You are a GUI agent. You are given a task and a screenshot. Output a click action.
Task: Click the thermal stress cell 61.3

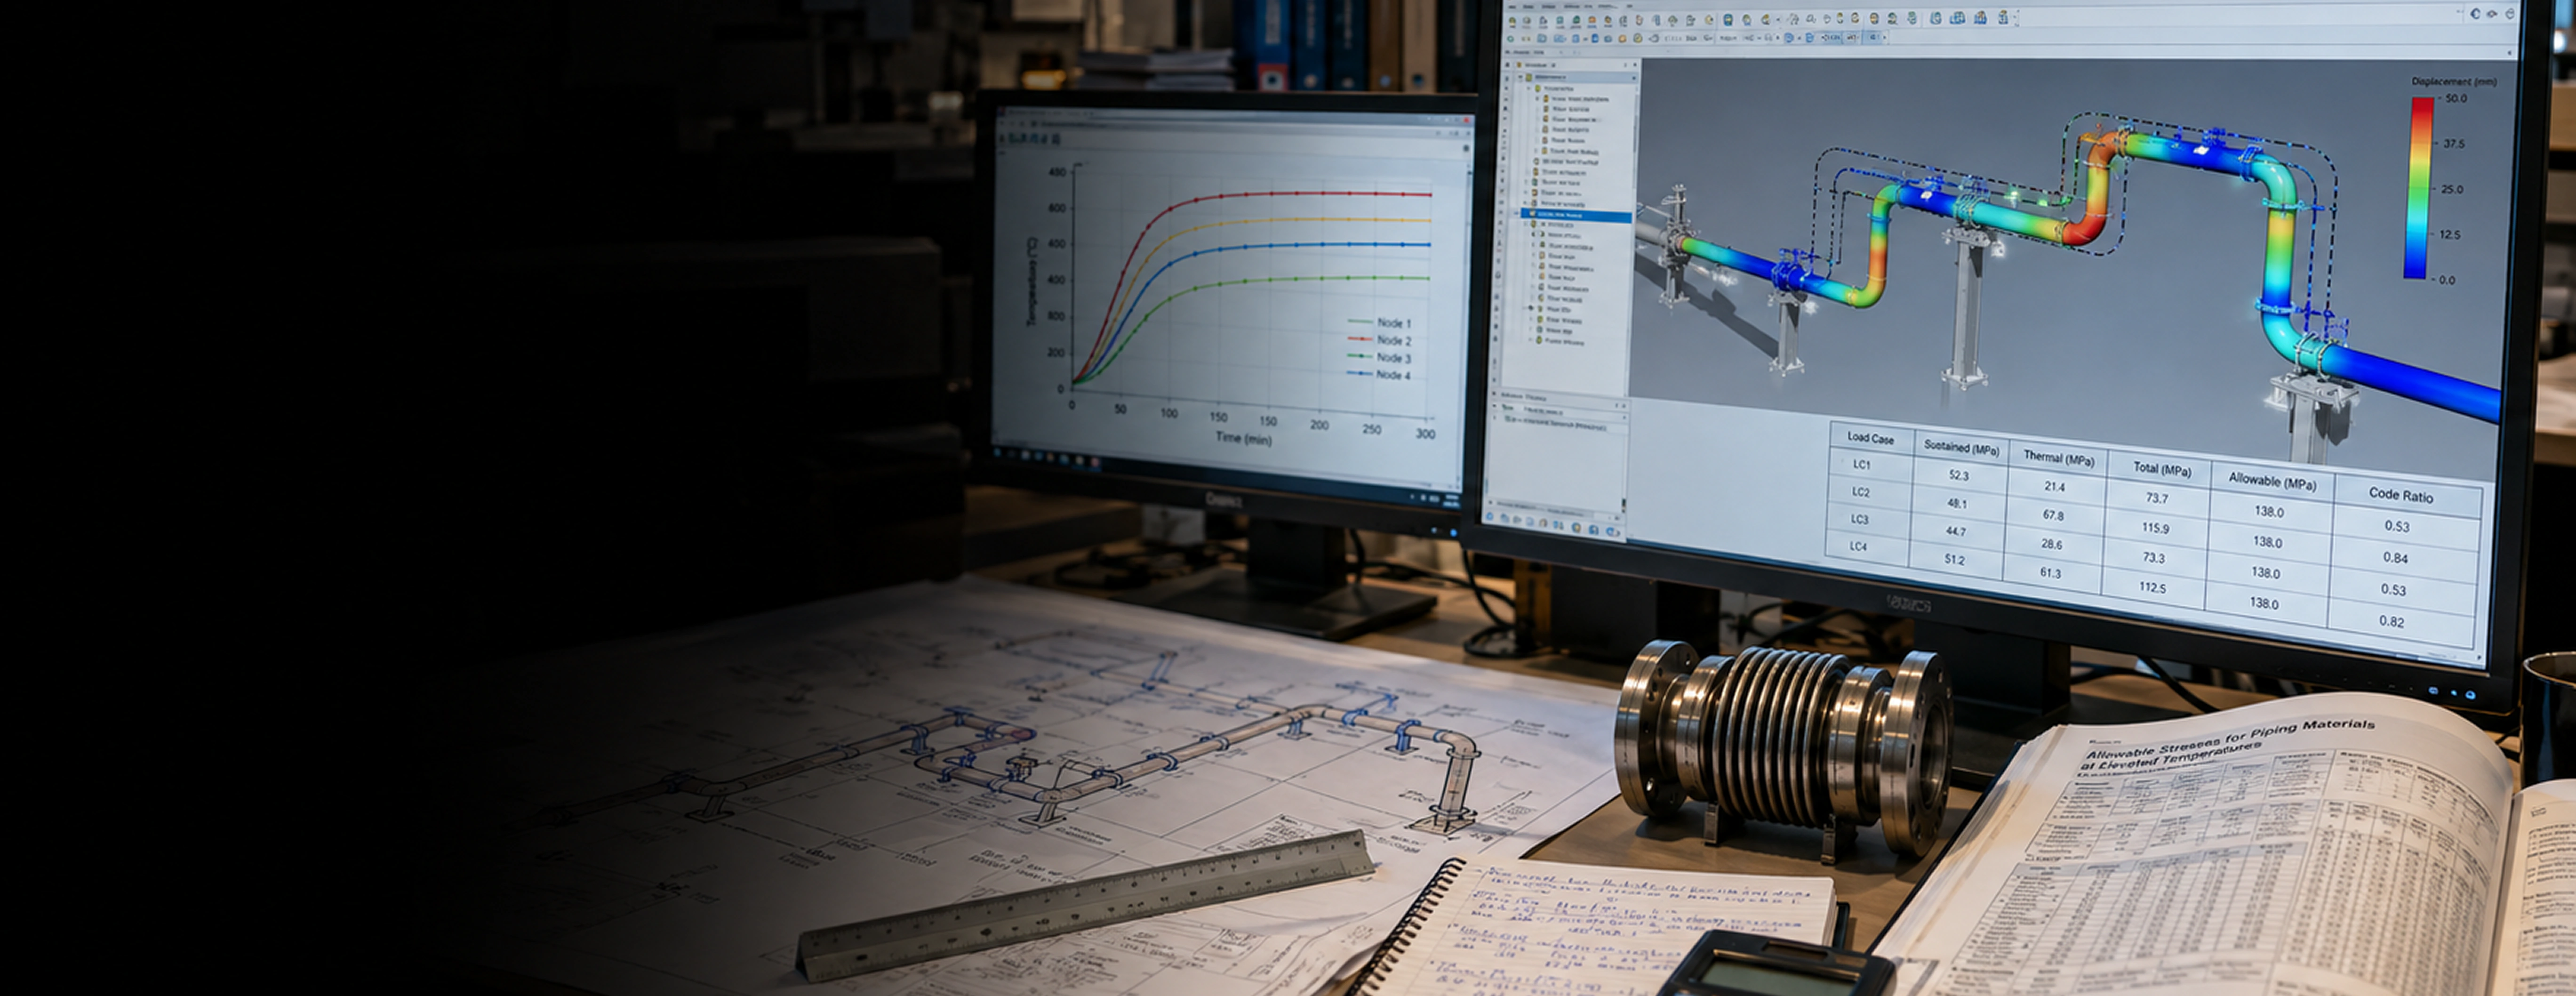2050,573
